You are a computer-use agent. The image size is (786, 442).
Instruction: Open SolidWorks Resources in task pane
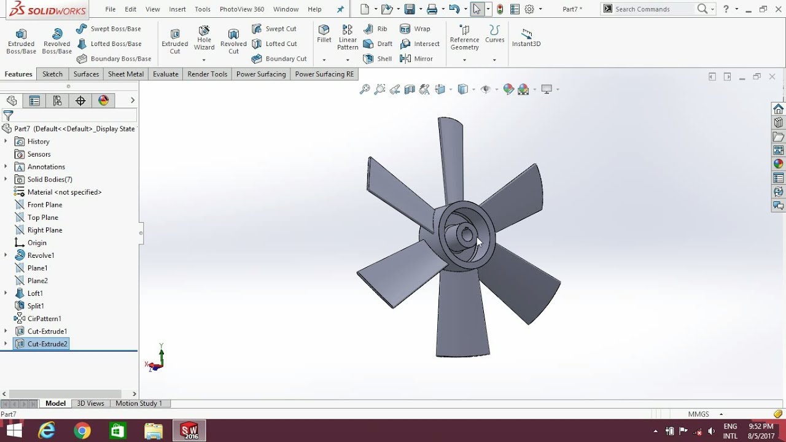(x=778, y=109)
